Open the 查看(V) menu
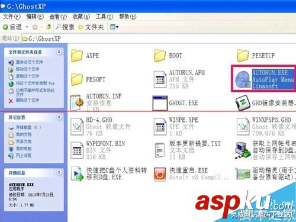 pos(58,17)
